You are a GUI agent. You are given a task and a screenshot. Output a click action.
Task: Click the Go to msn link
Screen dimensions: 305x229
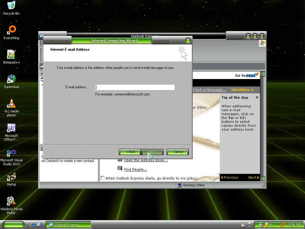[247, 75]
